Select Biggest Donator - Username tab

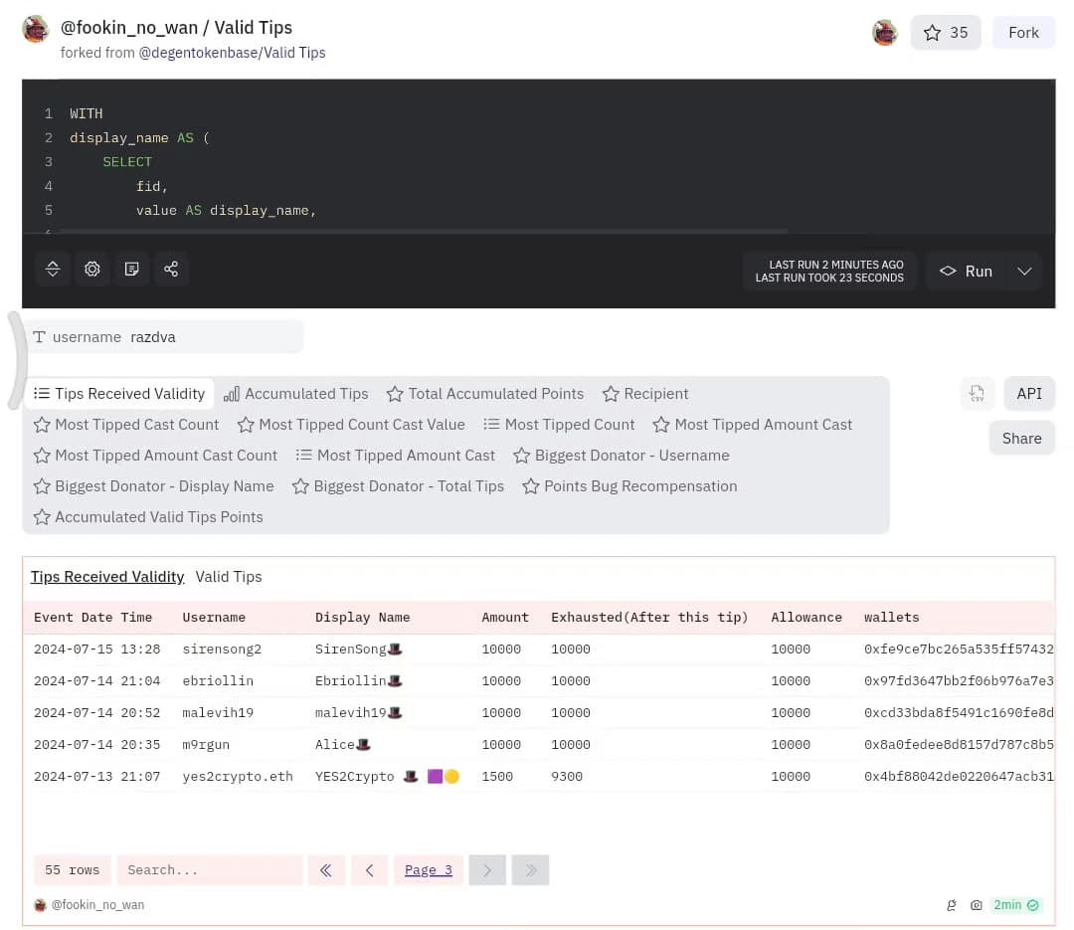click(x=622, y=456)
